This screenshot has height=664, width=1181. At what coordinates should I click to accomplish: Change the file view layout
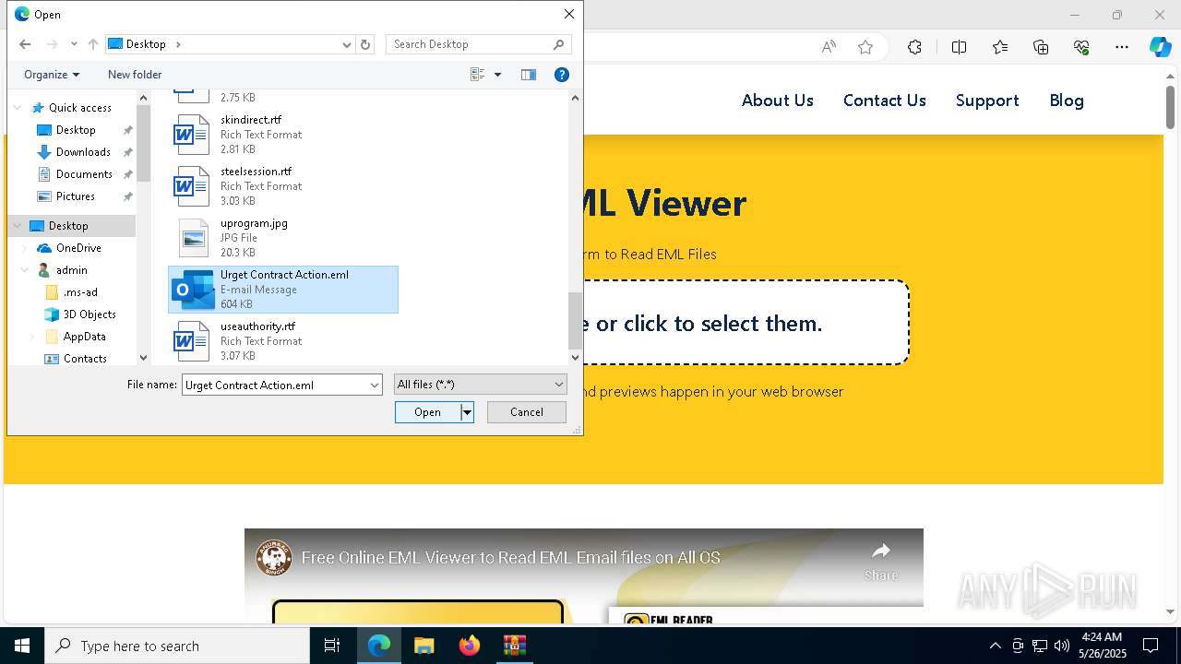[x=478, y=75]
